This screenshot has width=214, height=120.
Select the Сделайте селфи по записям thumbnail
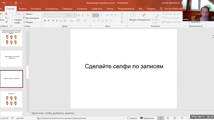11,79
